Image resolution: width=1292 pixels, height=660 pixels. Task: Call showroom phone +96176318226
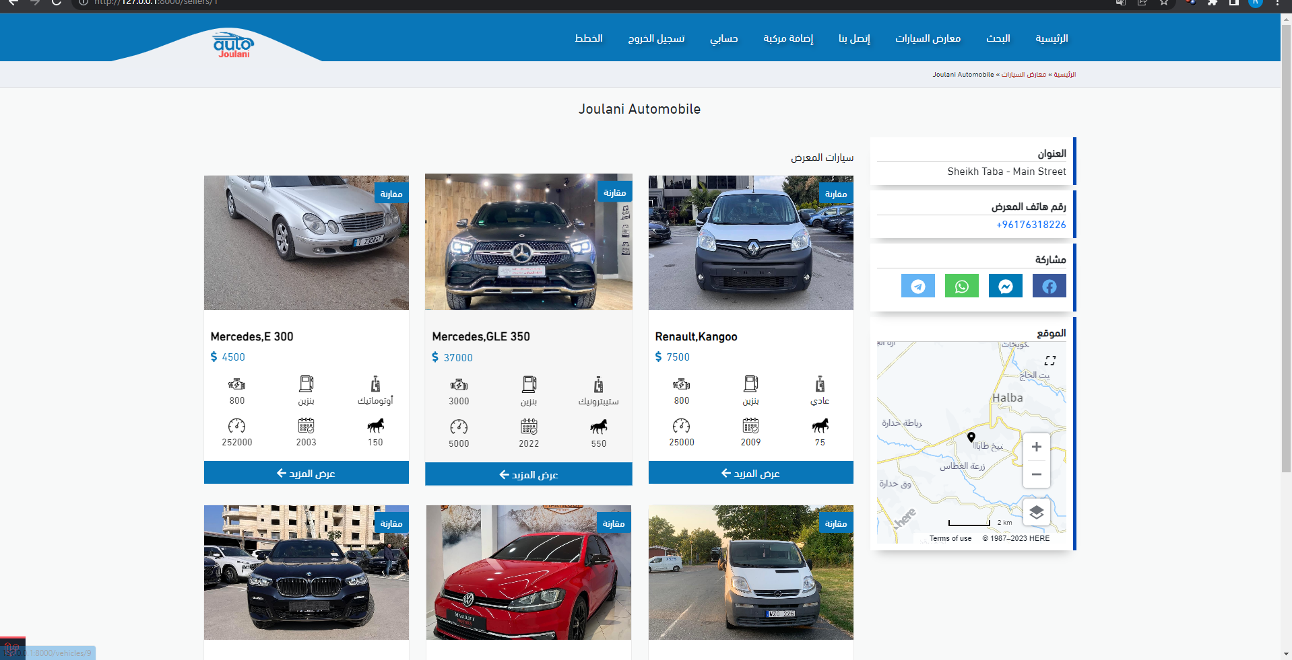1031,225
